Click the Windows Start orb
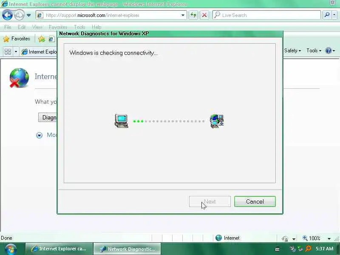The image size is (340, 255). pyautogui.click(x=11, y=249)
